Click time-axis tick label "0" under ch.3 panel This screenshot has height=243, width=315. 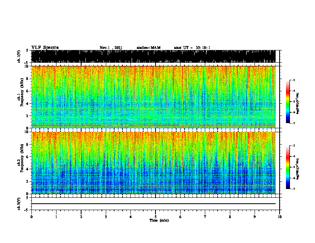point(31,217)
